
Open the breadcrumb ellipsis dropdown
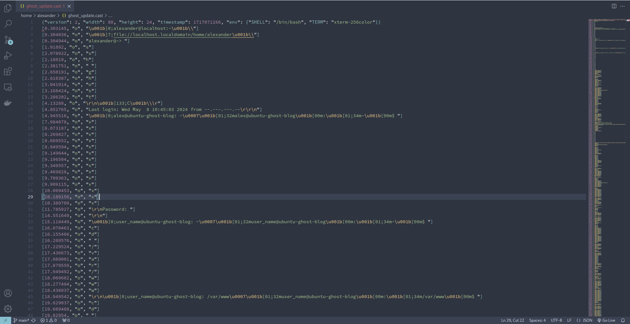click(111, 15)
